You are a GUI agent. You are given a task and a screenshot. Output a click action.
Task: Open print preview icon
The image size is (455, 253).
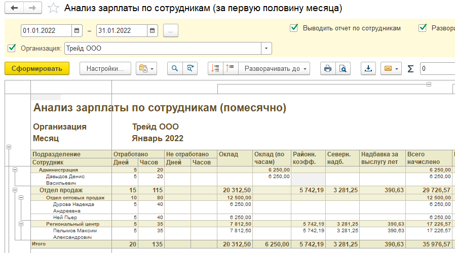343,69
